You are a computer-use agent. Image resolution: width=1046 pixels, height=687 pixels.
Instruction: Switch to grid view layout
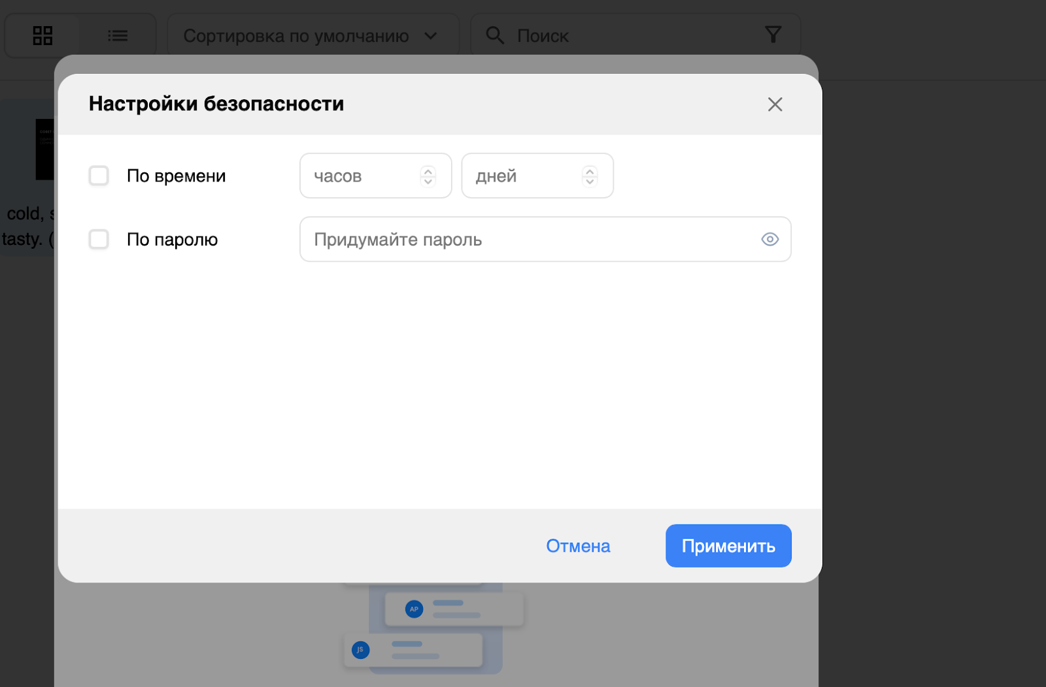pos(42,35)
